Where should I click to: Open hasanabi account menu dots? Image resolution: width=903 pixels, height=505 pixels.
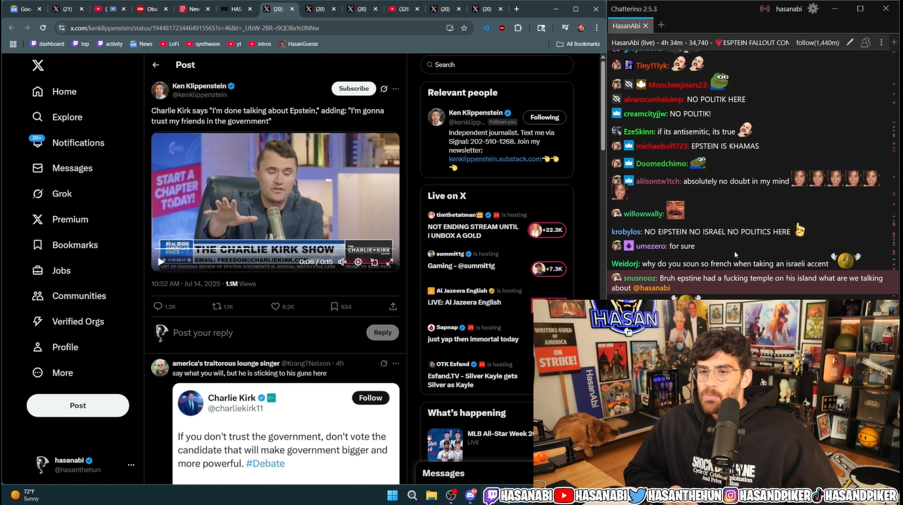[131, 465]
